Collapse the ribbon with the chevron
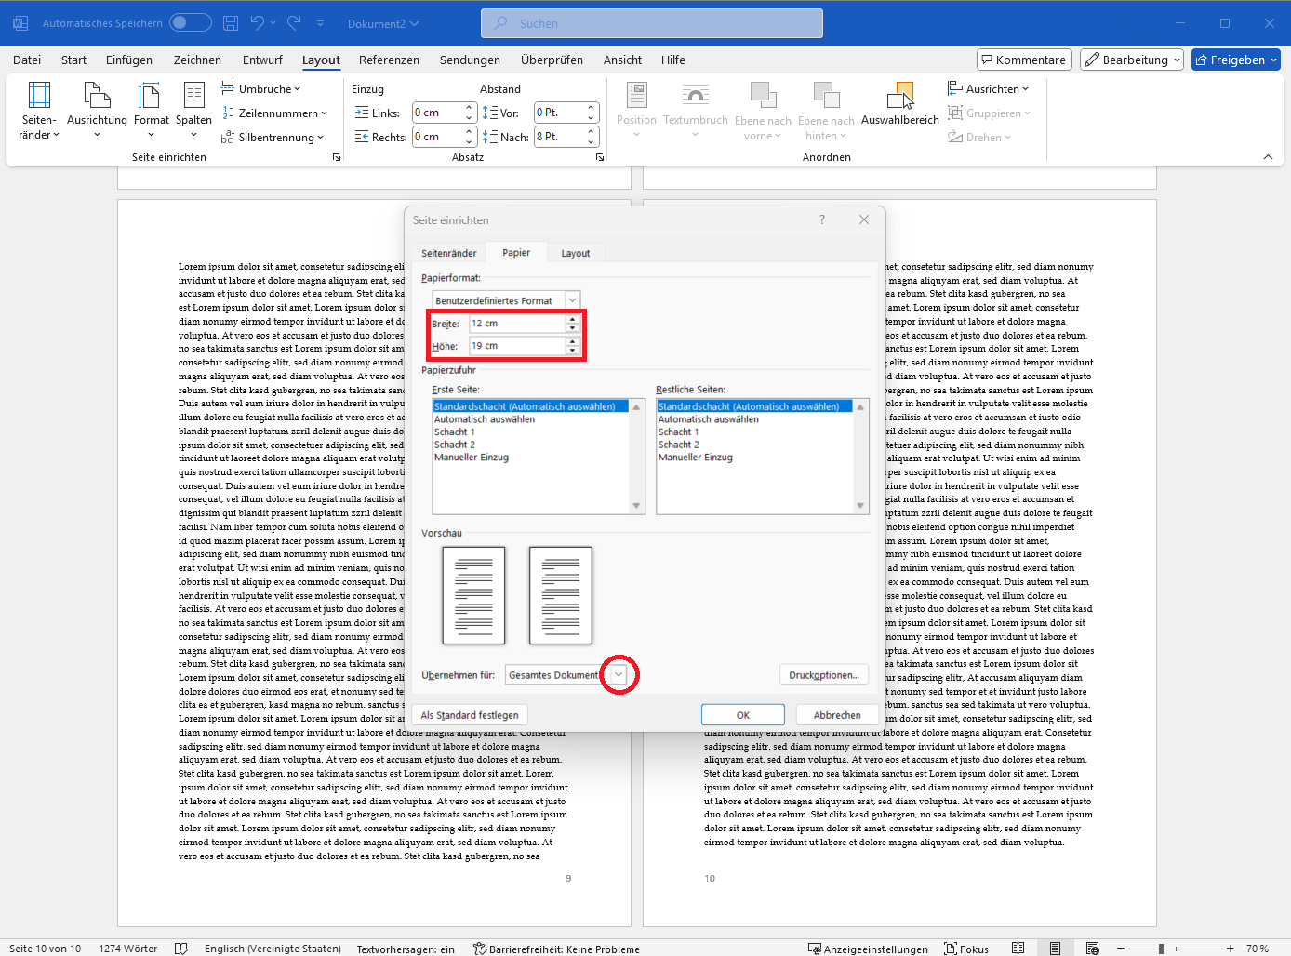This screenshot has width=1291, height=956. pyautogui.click(x=1268, y=157)
